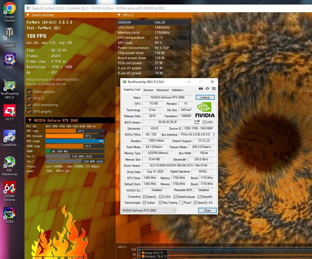
Task: Click GPU-Z refresh icon
Action: [x=207, y=89]
